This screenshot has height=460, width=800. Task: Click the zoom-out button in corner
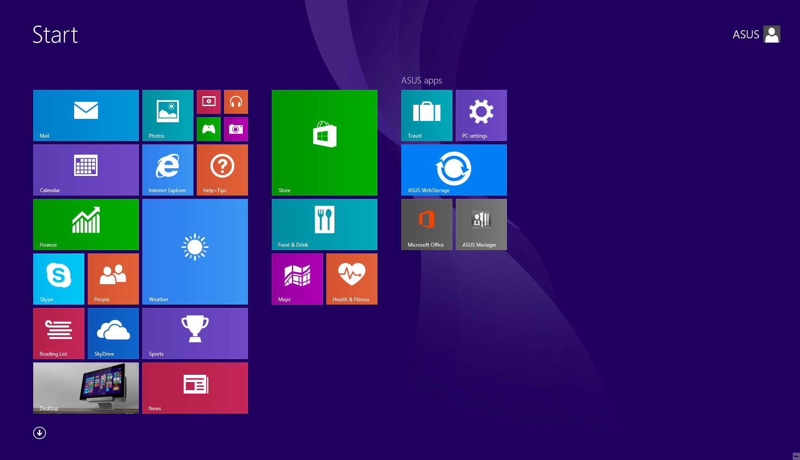pos(796,456)
